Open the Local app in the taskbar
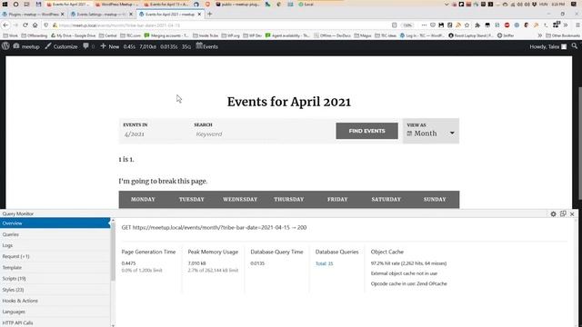The width and height of the screenshot is (582, 327). [x=306, y=4]
